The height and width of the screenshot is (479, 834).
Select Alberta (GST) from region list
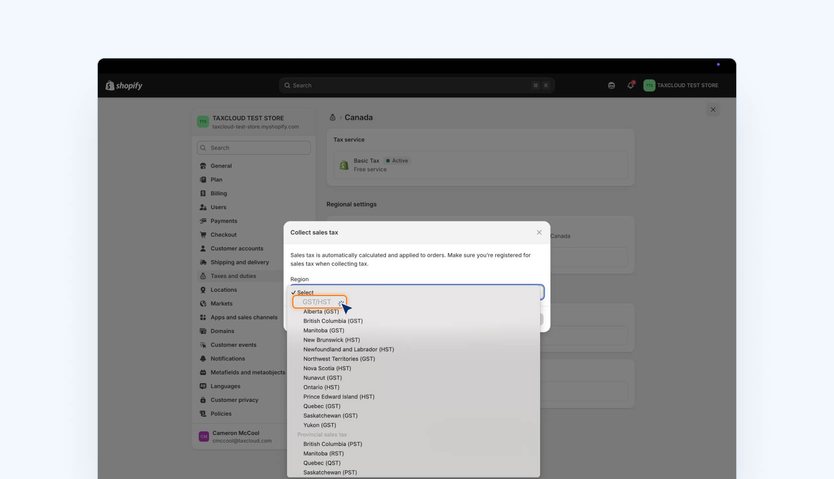click(321, 312)
